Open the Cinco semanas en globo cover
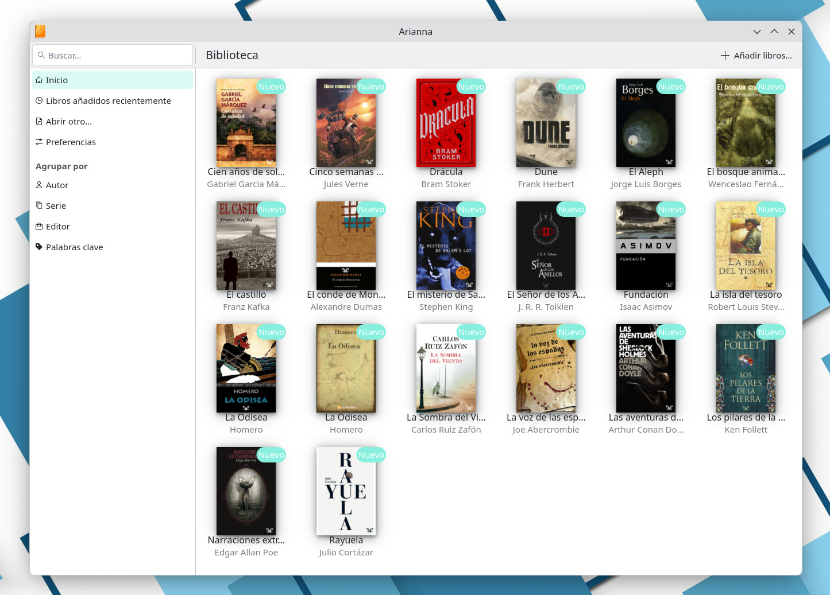Screen dimensions: 830x595 (346, 123)
